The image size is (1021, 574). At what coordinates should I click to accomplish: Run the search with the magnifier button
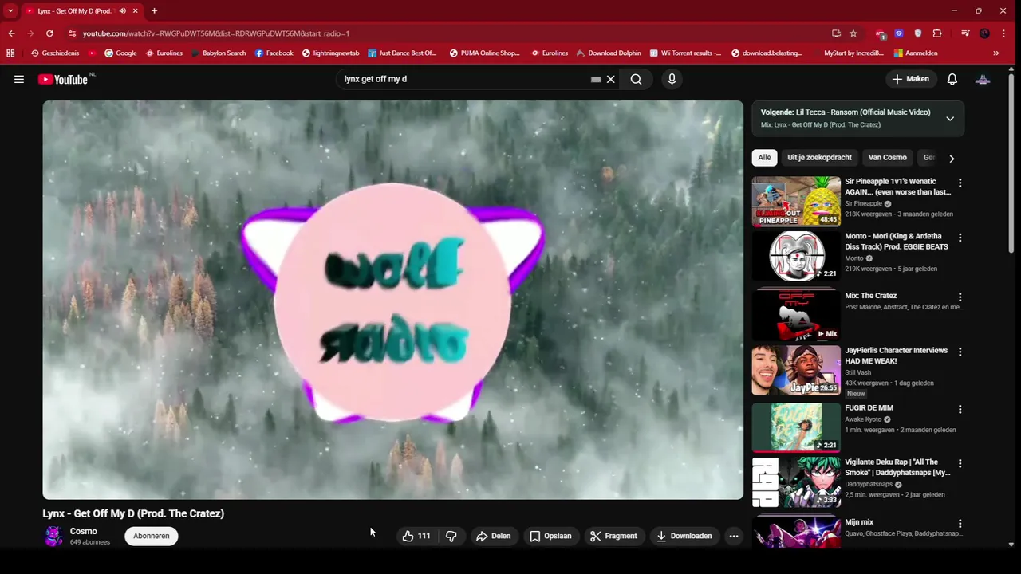point(636,79)
